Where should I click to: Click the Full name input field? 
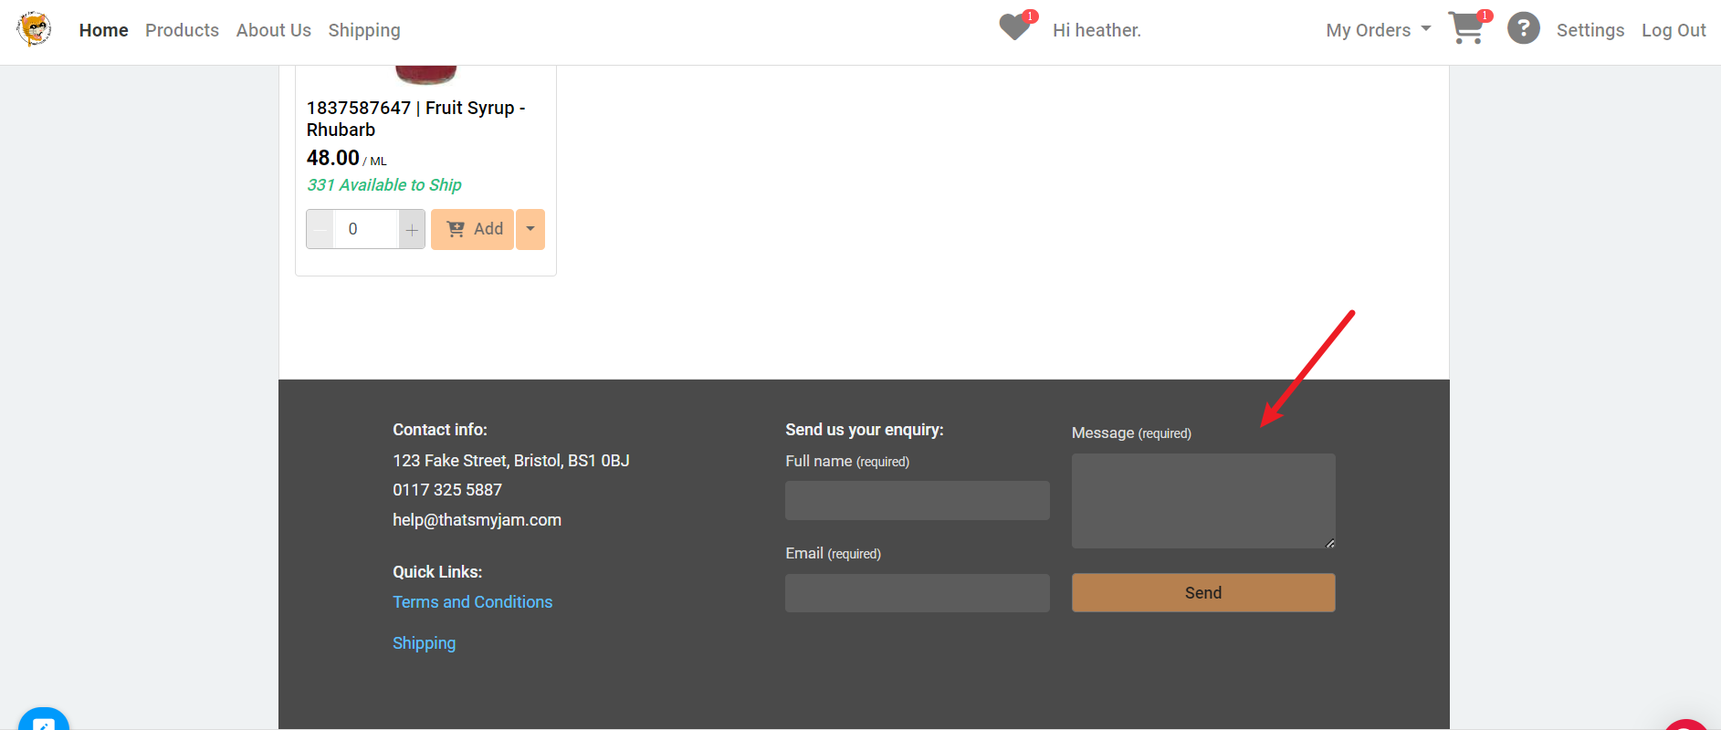pyautogui.click(x=917, y=500)
